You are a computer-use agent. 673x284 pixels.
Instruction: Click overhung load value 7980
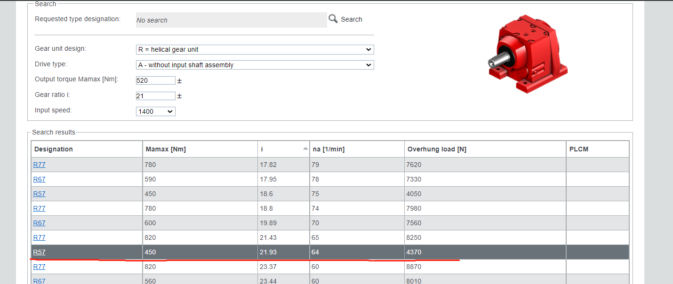coord(414,208)
